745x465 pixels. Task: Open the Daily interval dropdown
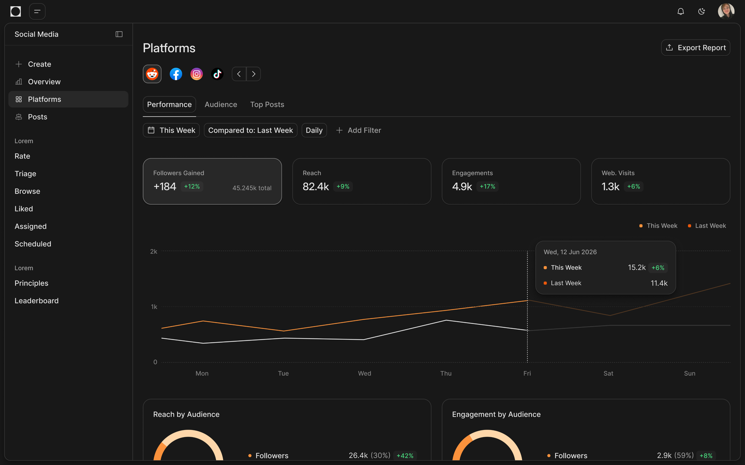tap(314, 130)
